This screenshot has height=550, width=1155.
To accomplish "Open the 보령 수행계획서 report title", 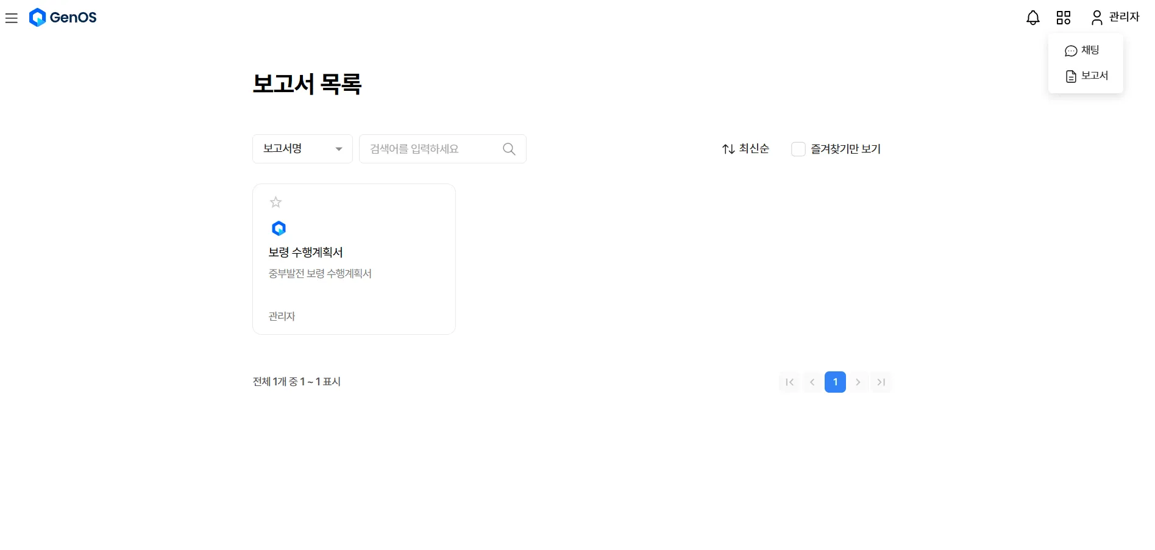I will [x=305, y=252].
